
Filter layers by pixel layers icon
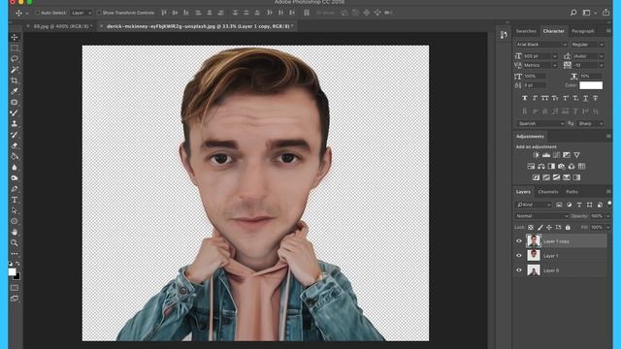tap(559, 205)
